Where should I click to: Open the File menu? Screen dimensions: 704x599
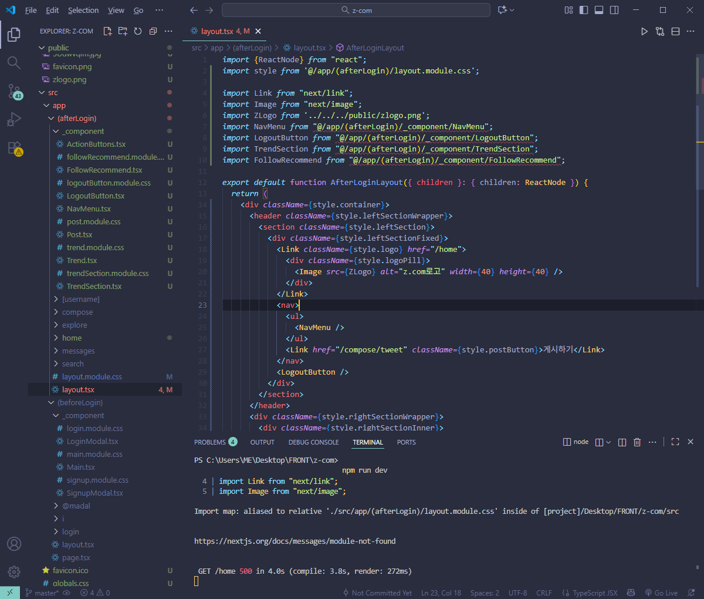31,10
